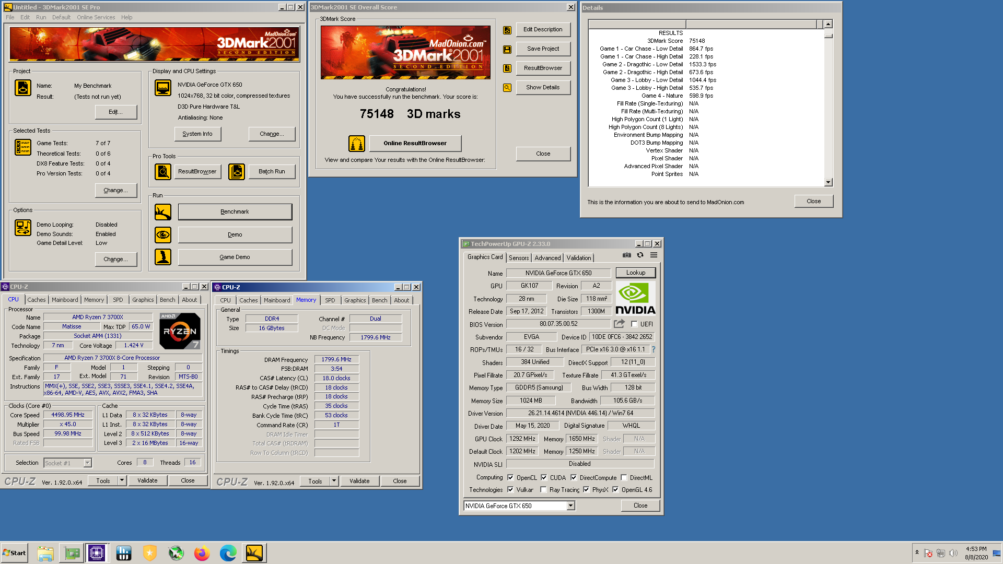Toggle the Ray Tracing checkbox

pos(543,490)
